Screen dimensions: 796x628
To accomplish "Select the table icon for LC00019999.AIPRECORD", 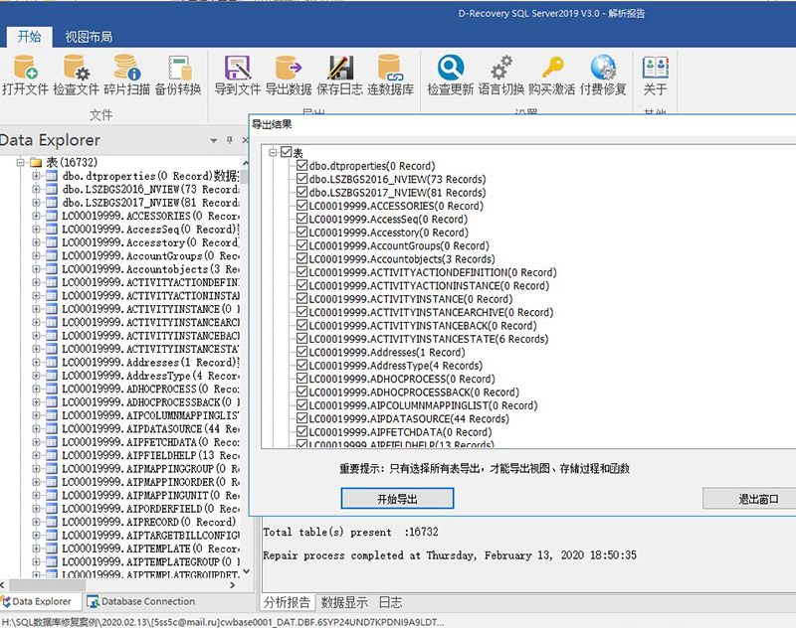I will (52, 522).
